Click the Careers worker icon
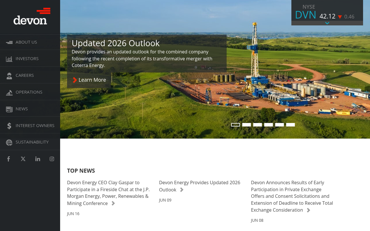The width and height of the screenshot is (370, 231). pyautogui.click(x=9, y=76)
